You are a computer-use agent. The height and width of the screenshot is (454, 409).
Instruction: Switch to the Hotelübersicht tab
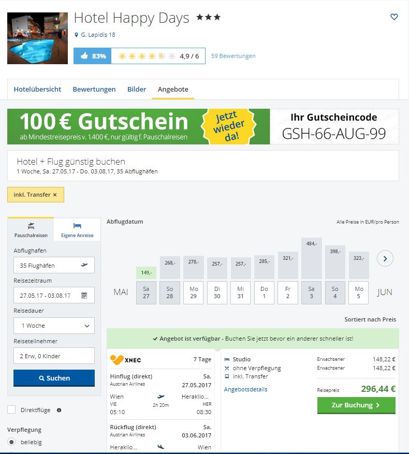[37, 89]
